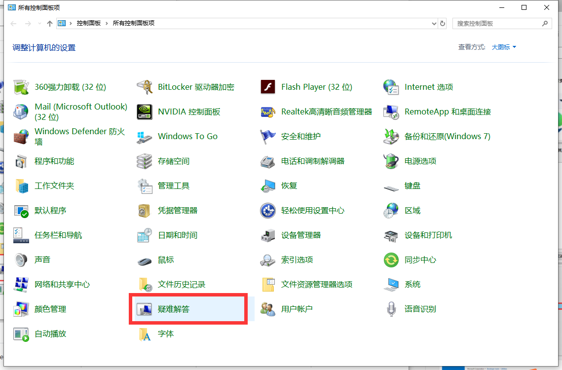Open the Internet 选项 link

click(x=428, y=87)
